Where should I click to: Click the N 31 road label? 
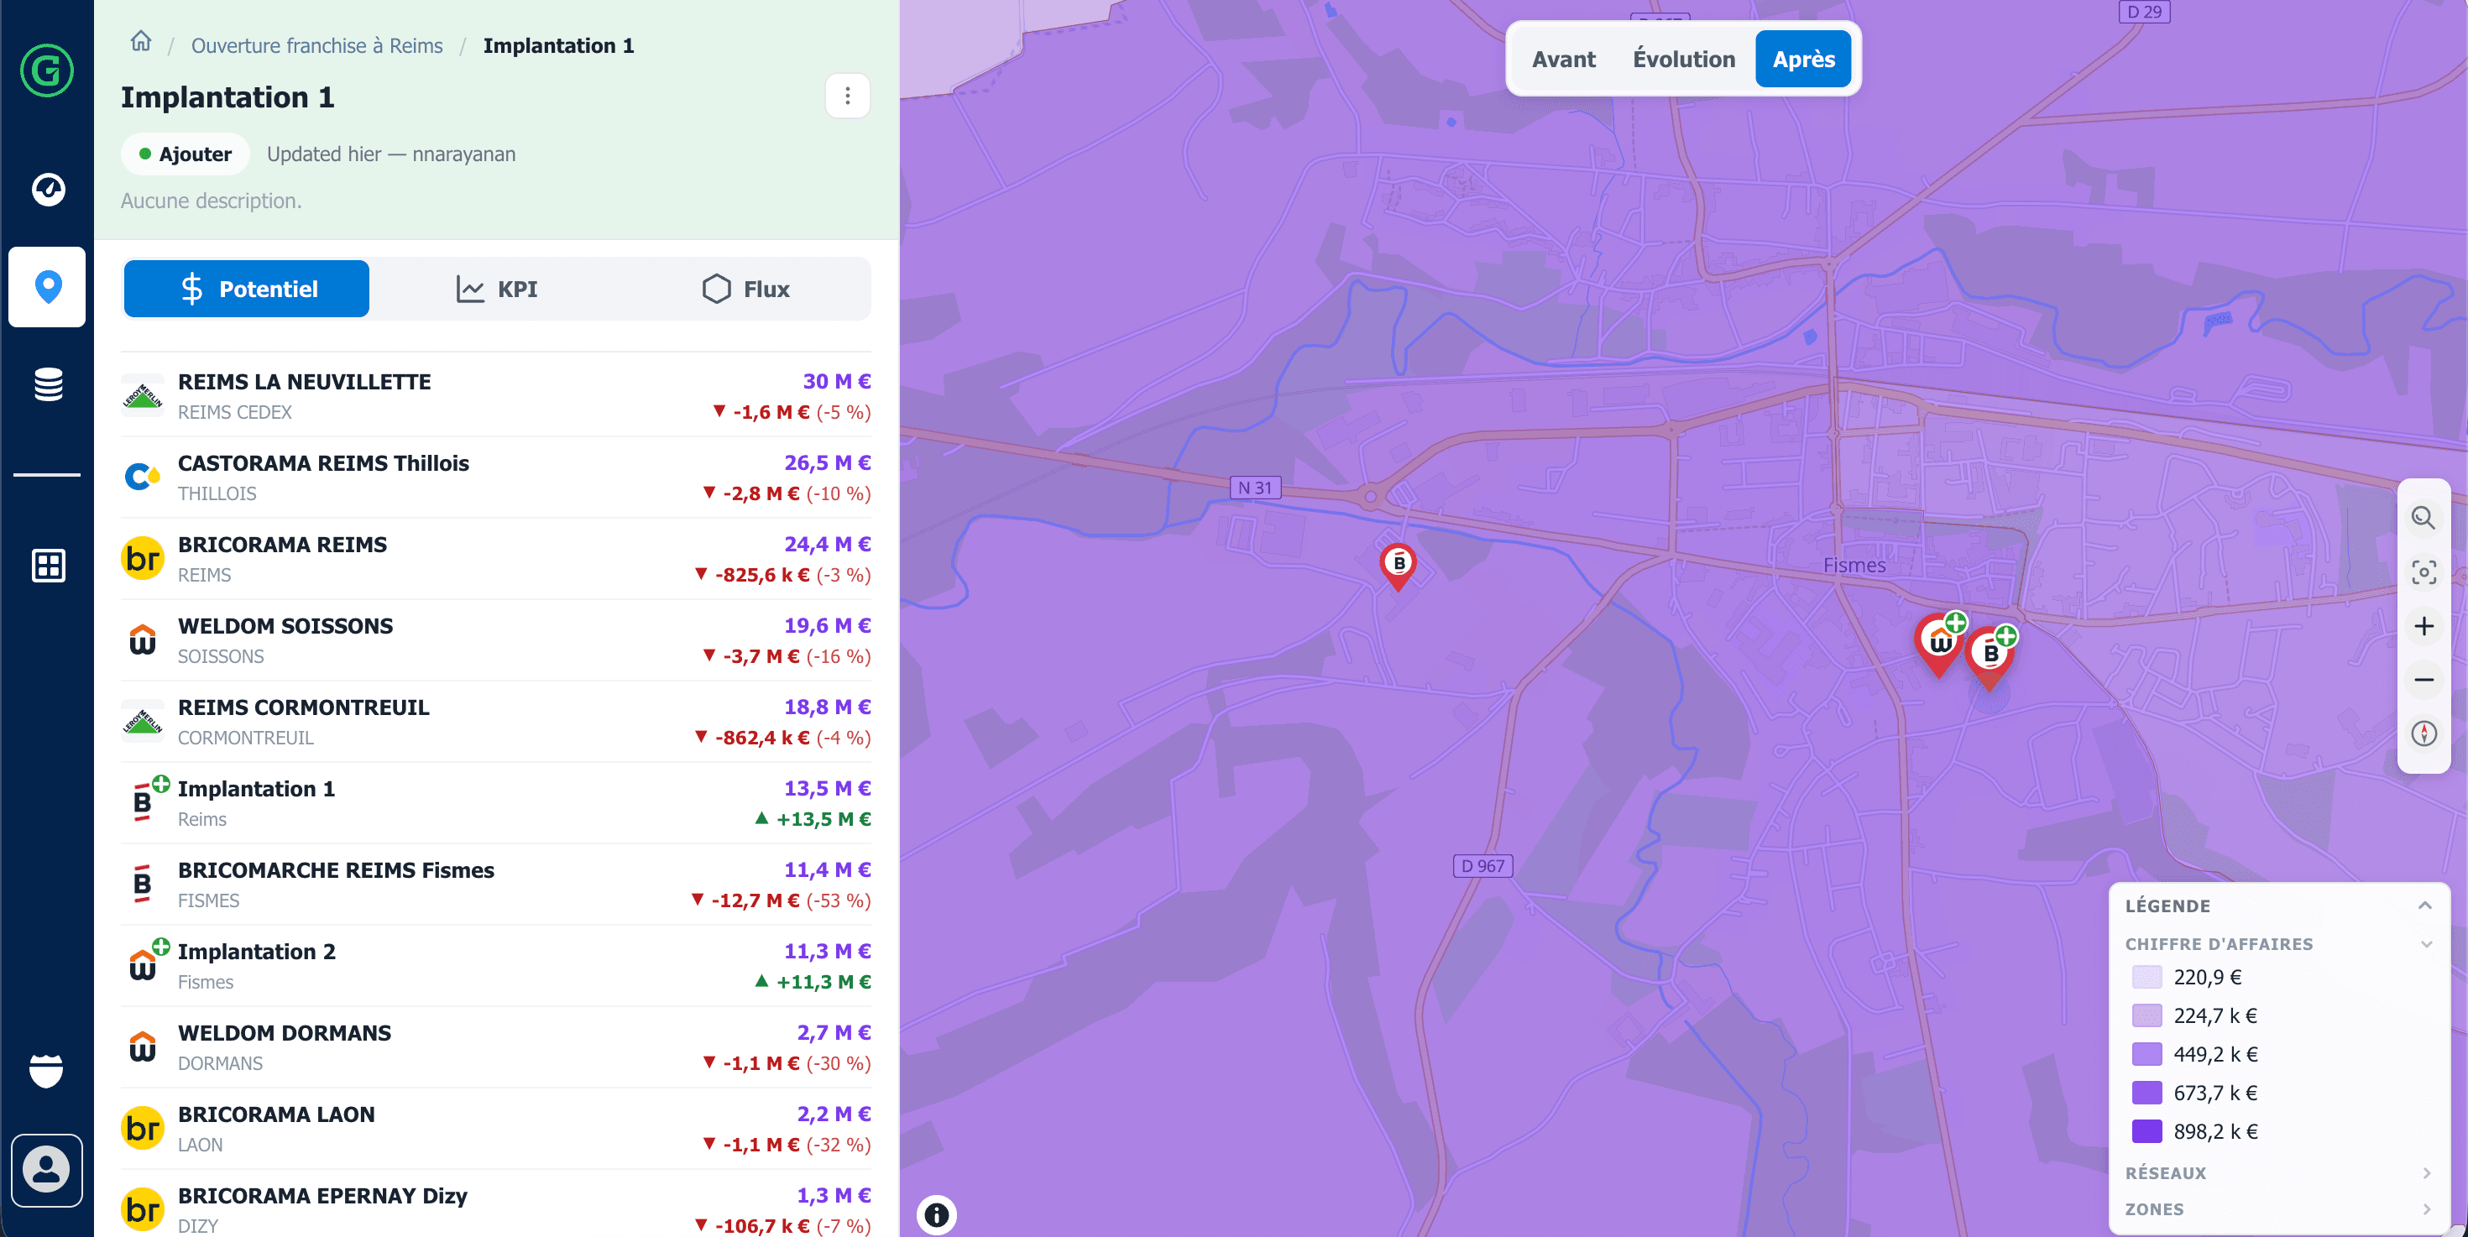click(x=1255, y=488)
